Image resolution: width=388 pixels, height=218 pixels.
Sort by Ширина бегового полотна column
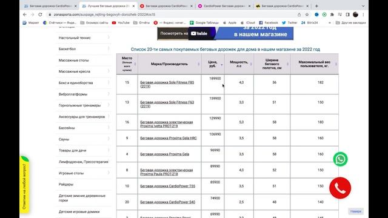pyautogui.click(x=272, y=64)
